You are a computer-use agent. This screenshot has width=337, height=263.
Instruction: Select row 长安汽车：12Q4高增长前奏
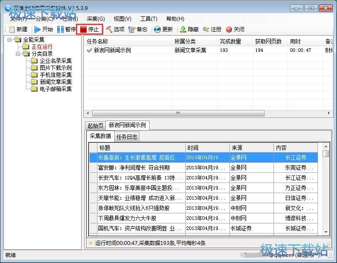click(203, 178)
